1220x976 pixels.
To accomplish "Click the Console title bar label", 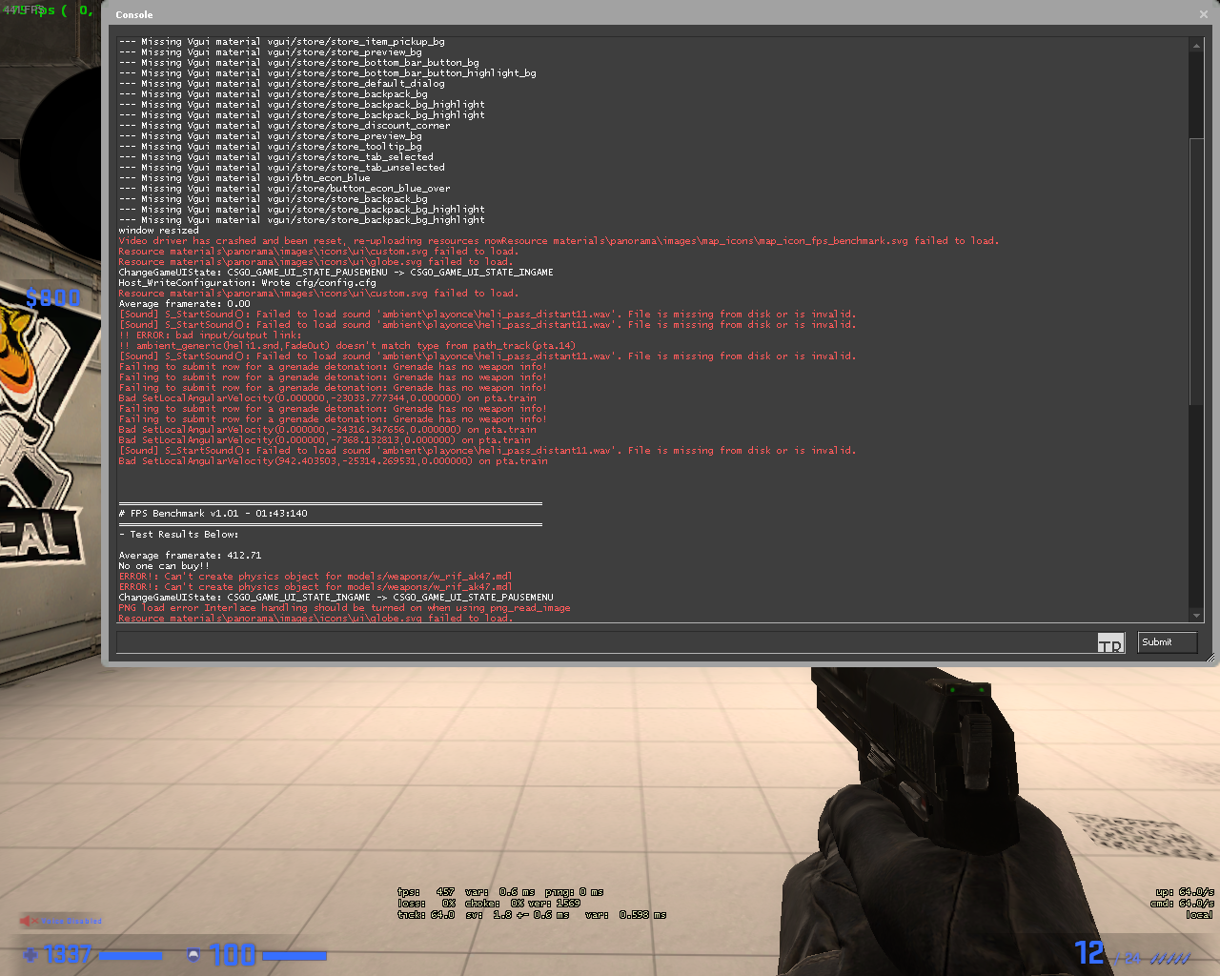I will click(134, 15).
